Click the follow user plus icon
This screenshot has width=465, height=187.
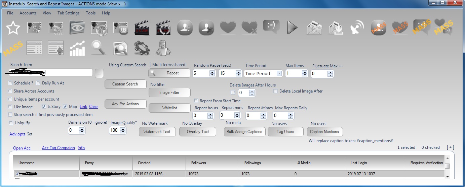[x=185, y=28]
